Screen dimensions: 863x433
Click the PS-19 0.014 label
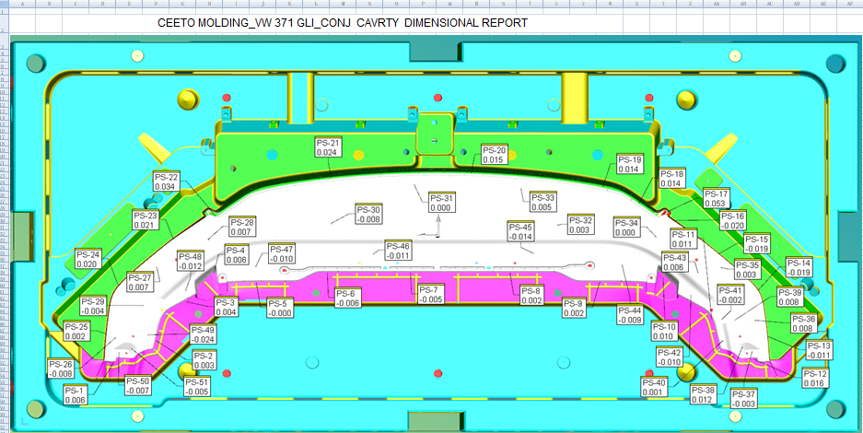[x=630, y=165]
